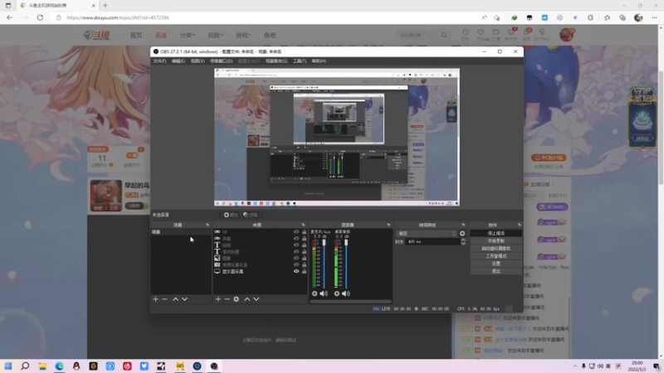Toggle visibility eye of 图像 source

click(x=296, y=258)
